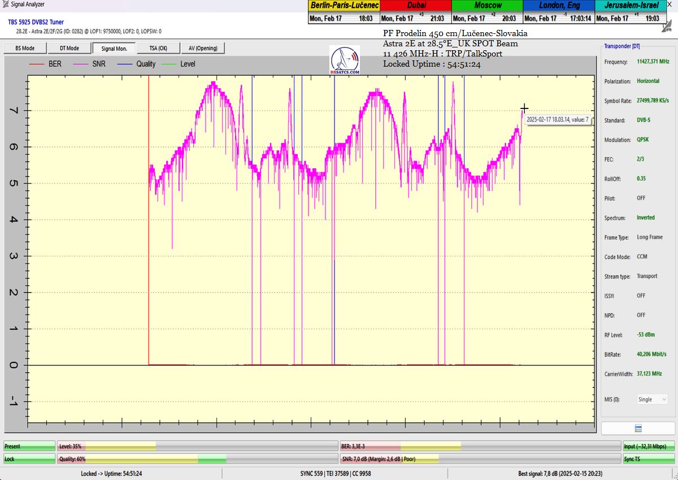The image size is (678, 480).
Task: Click the Signal Analyzer window icon
Action: click(x=5, y=5)
